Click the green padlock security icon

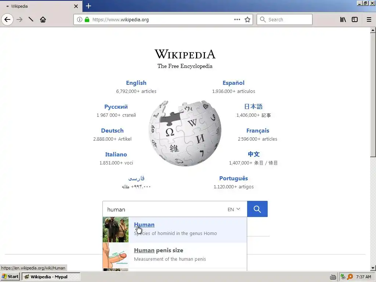87,19
